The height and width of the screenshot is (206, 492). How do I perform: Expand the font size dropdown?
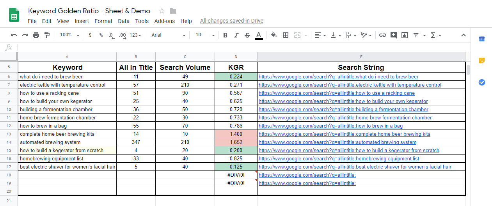pos(205,35)
